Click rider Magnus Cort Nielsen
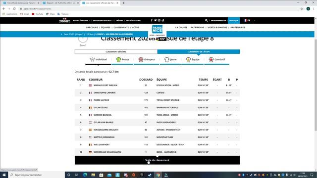The width and height of the screenshot is (317, 178). pos(106,86)
